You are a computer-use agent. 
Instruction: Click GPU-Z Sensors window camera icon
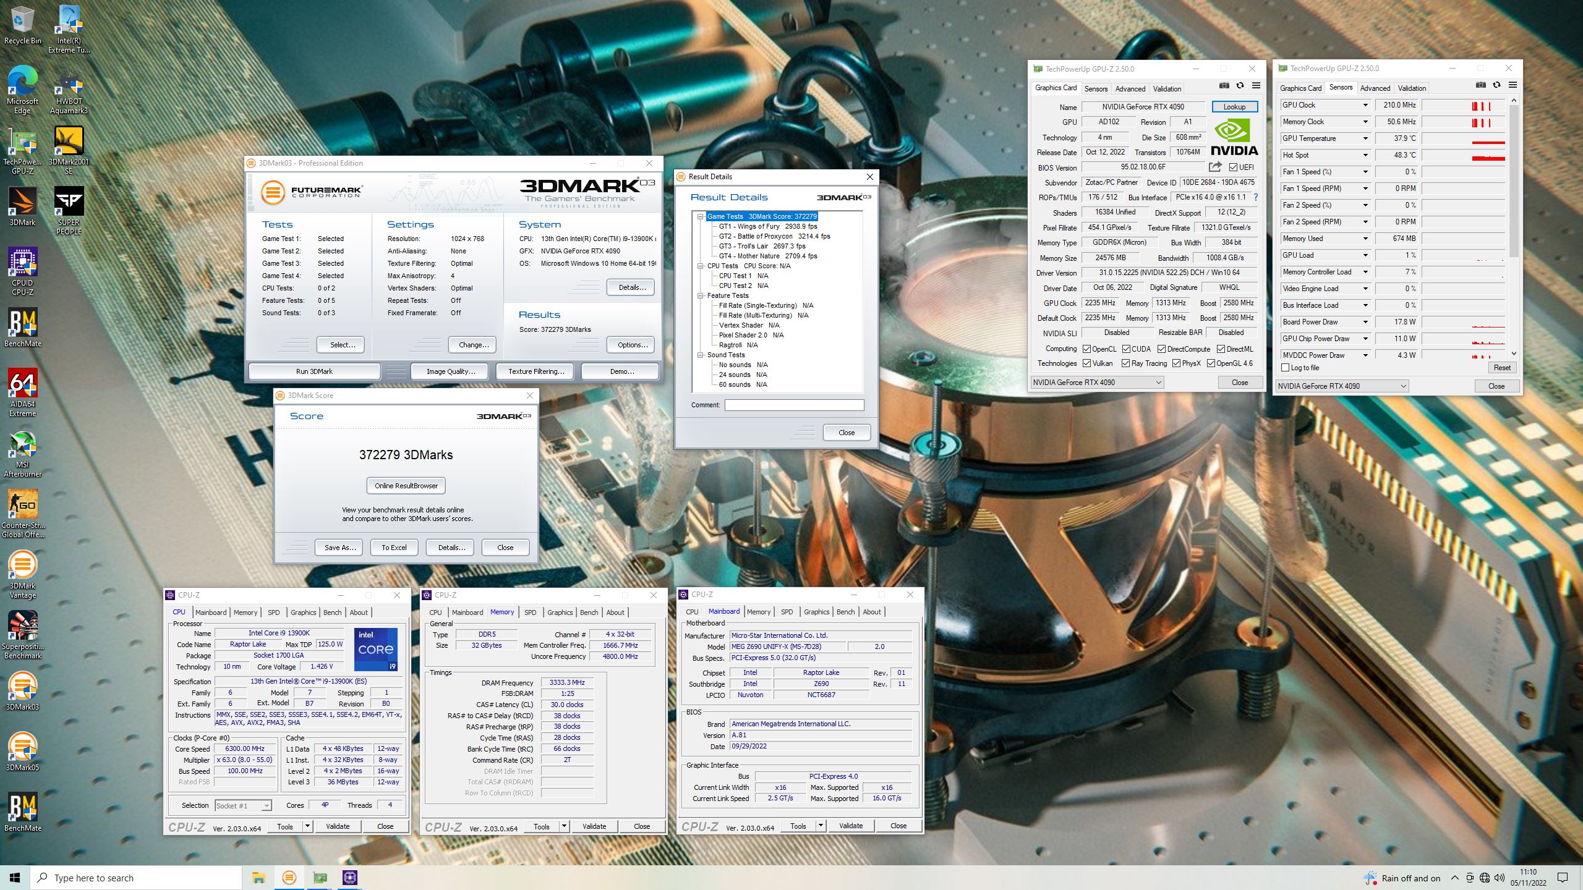click(1480, 85)
